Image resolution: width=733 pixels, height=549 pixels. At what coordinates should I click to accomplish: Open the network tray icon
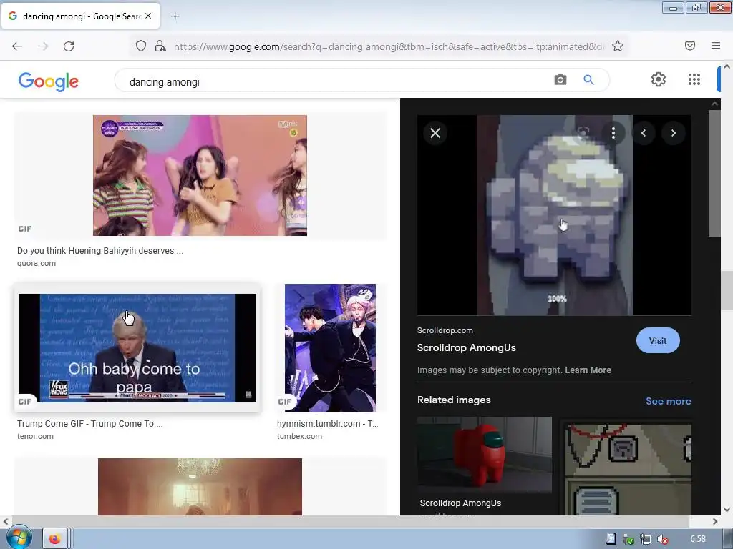645,539
